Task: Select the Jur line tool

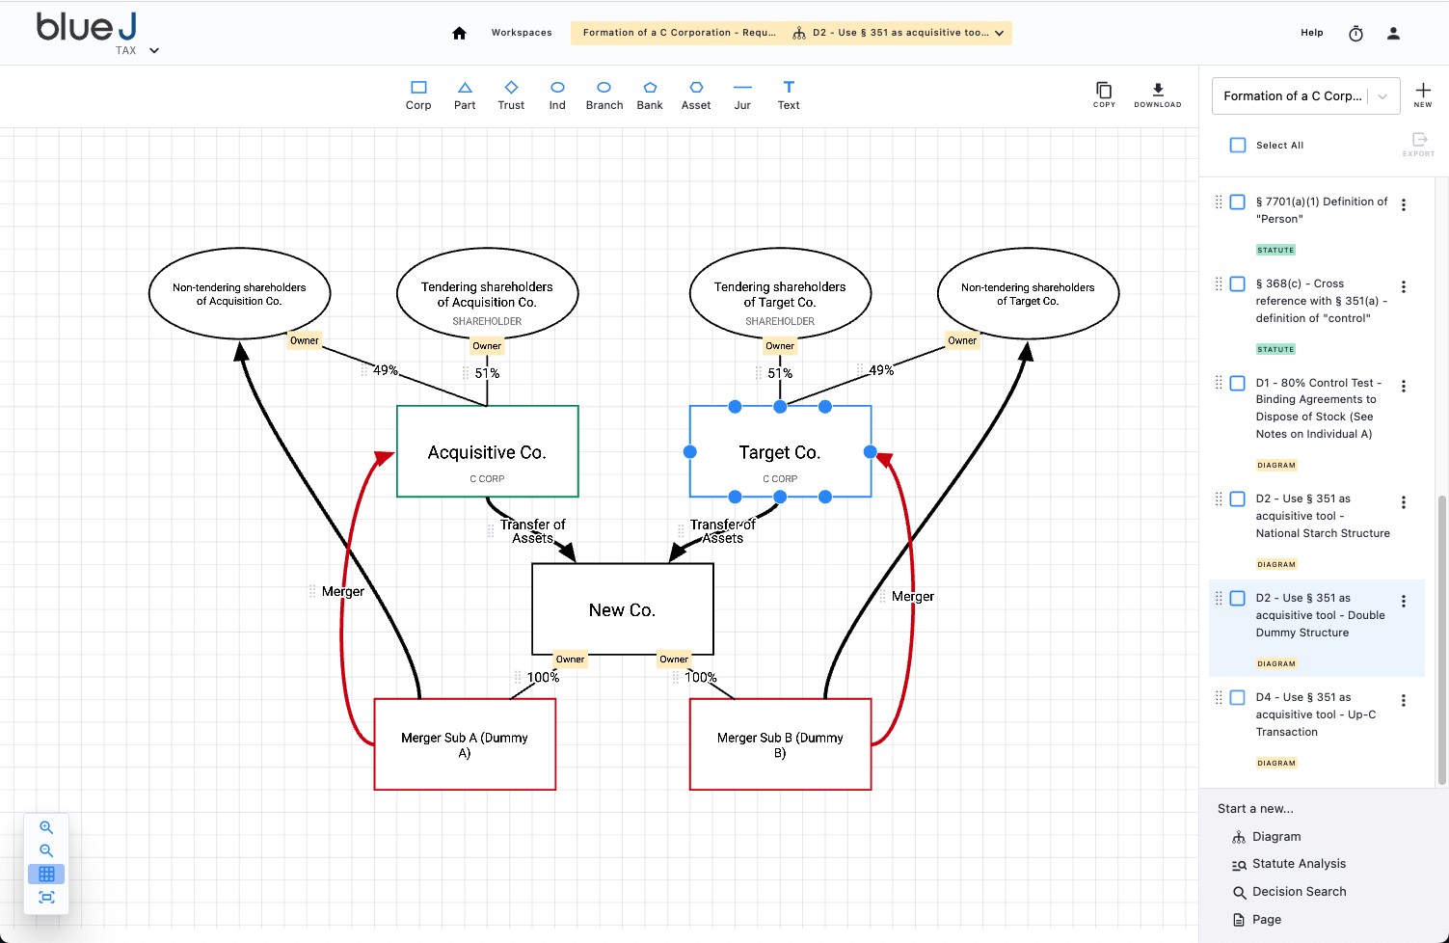Action: pyautogui.click(x=741, y=94)
